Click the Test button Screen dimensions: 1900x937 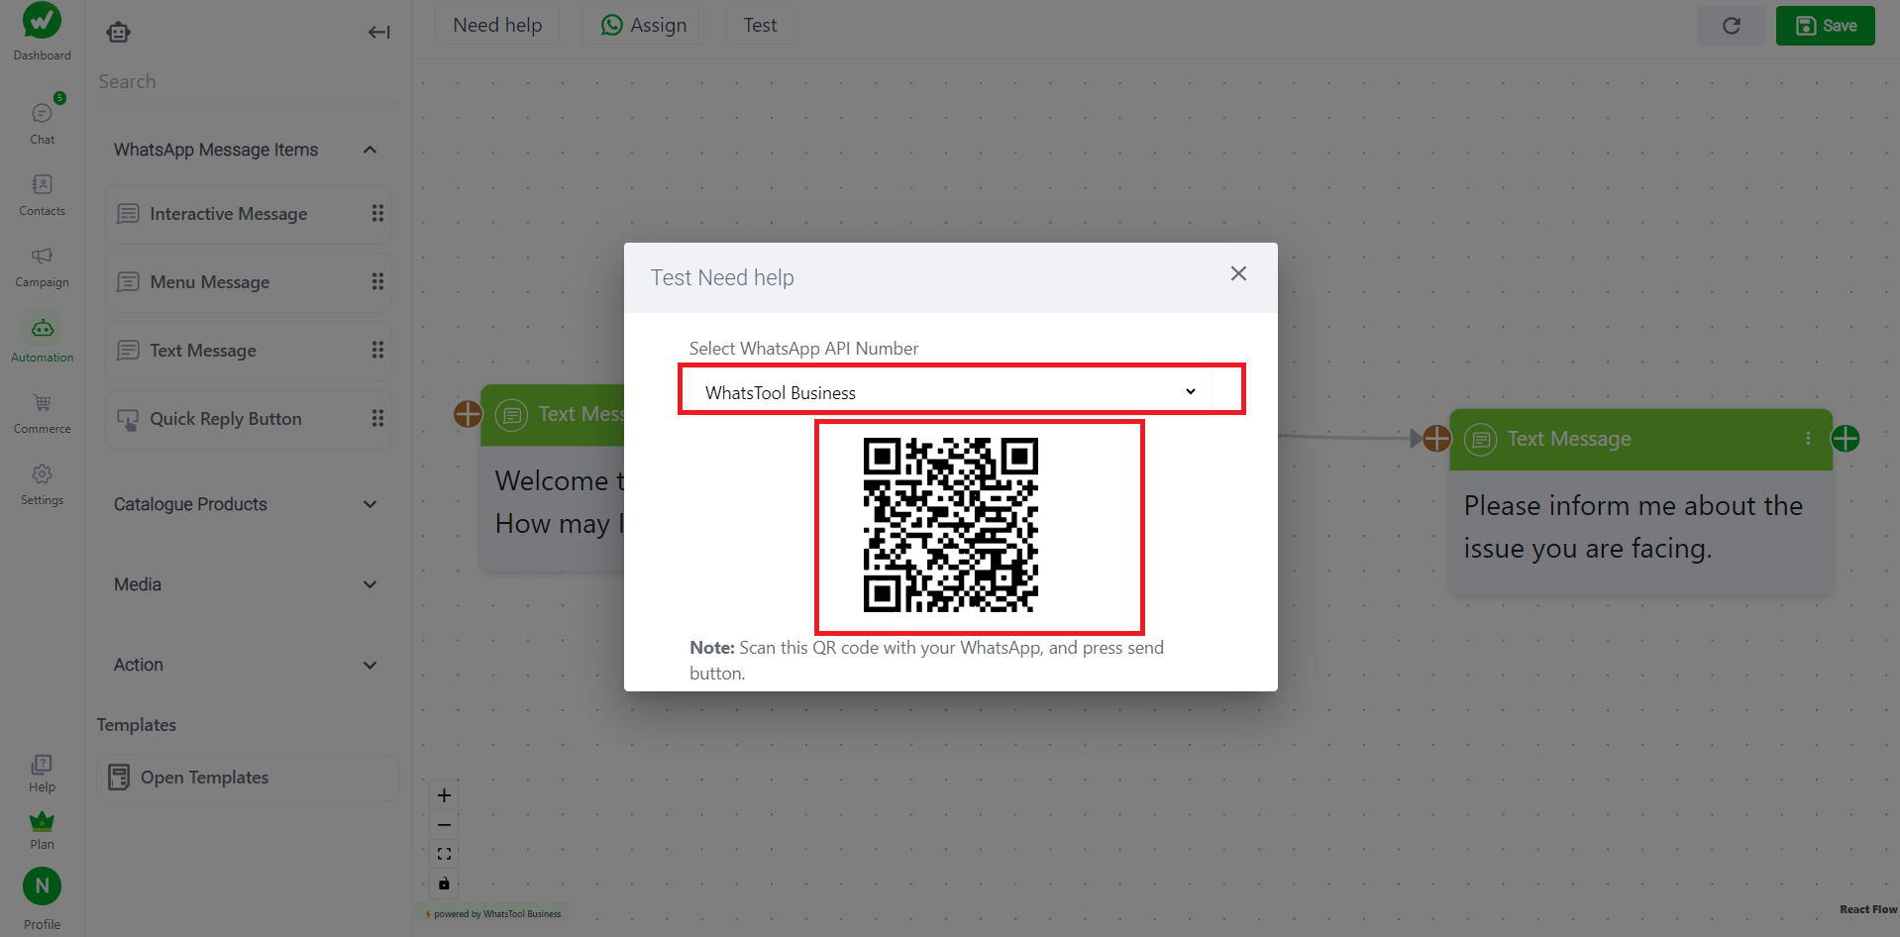click(760, 25)
